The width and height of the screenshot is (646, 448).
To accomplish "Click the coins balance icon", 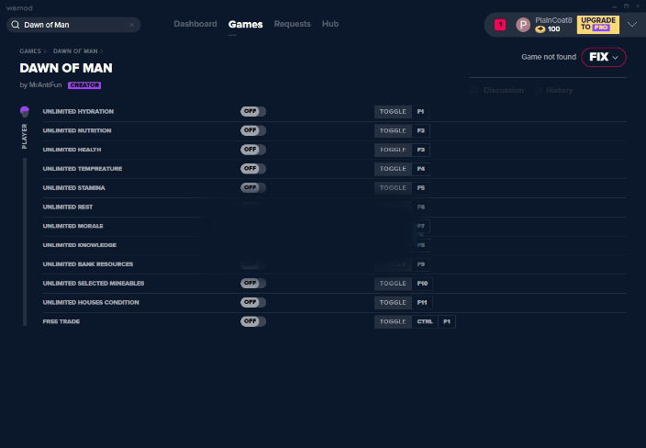I will 540,29.
